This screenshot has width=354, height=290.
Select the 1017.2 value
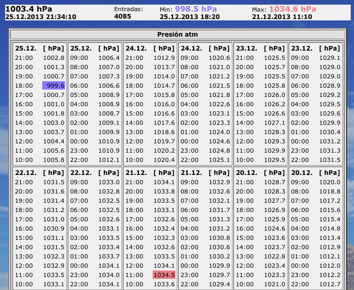(329, 200)
